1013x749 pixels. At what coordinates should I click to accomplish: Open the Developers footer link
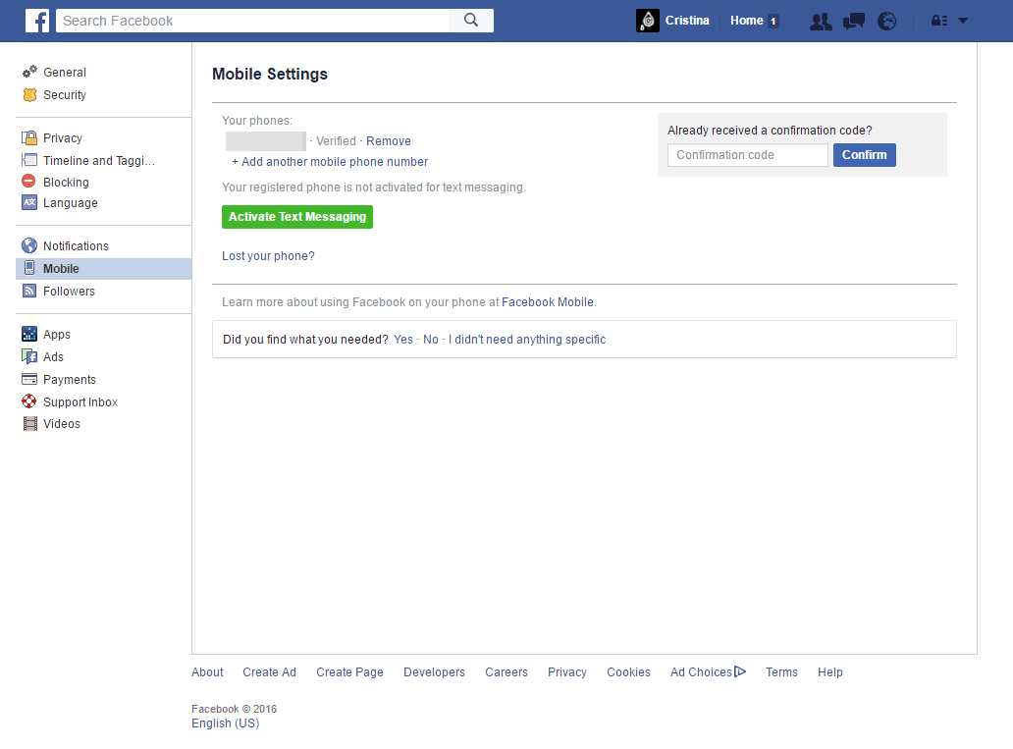coord(434,672)
